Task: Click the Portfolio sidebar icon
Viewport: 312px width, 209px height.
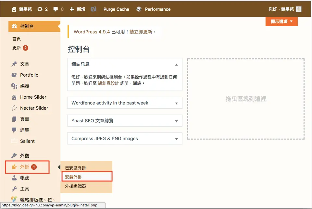Action: click(x=14, y=75)
